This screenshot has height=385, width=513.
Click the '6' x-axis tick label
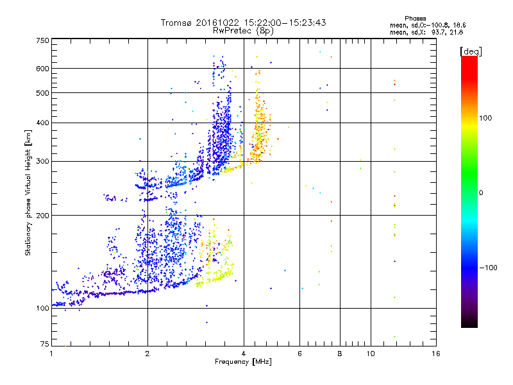(x=299, y=354)
